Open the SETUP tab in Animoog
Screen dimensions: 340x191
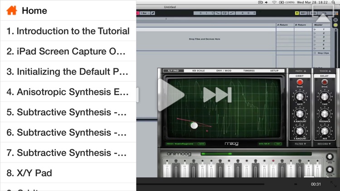274,71
